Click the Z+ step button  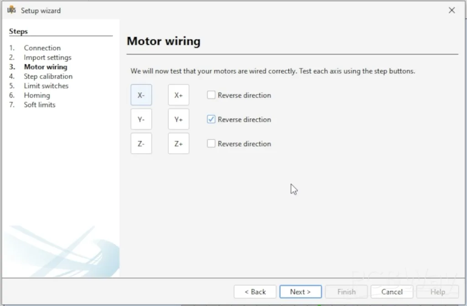pyautogui.click(x=178, y=143)
